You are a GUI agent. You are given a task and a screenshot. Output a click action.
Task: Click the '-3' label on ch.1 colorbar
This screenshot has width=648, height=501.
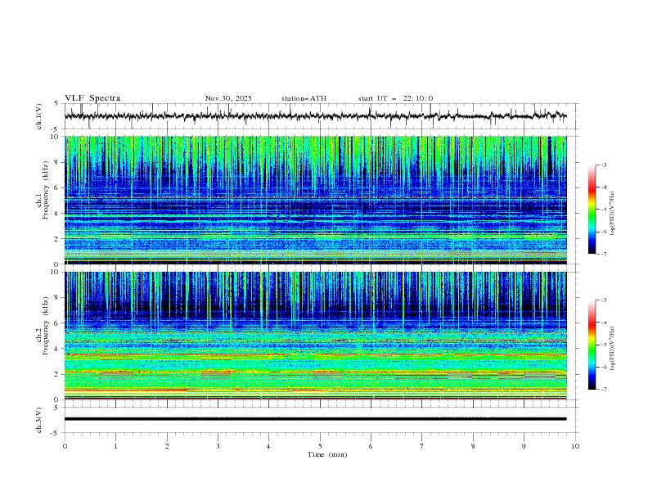point(603,165)
